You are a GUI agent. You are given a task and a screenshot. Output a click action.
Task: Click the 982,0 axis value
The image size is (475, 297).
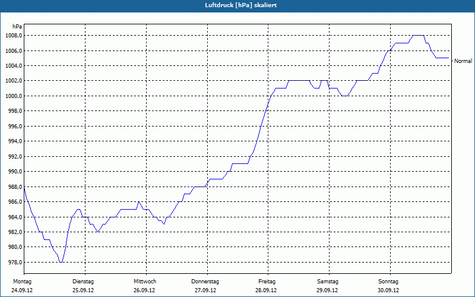pos(15,232)
